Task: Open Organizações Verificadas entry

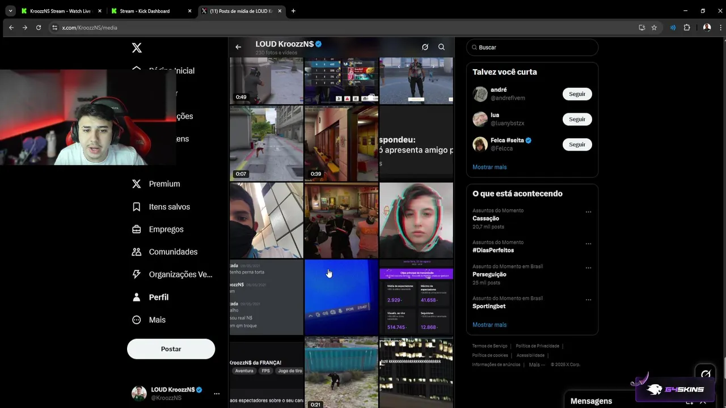Action: coord(172,274)
